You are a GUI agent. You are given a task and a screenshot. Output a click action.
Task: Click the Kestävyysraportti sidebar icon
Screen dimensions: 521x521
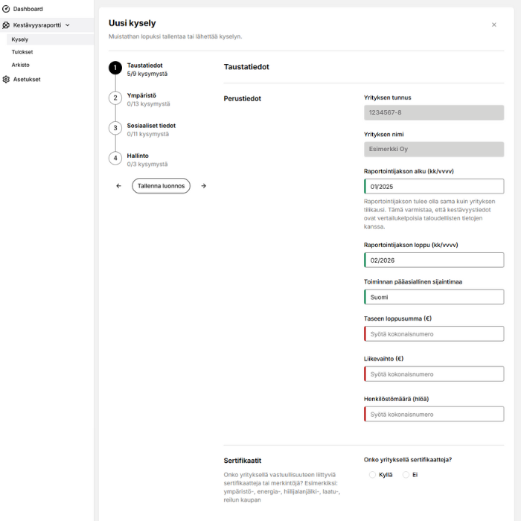7,25
